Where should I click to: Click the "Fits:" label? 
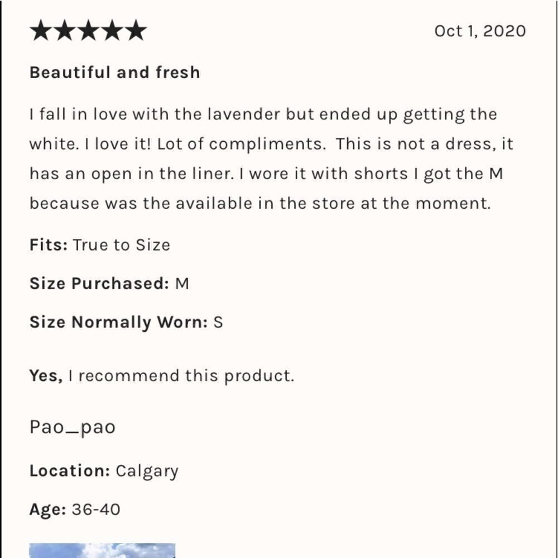pos(49,245)
